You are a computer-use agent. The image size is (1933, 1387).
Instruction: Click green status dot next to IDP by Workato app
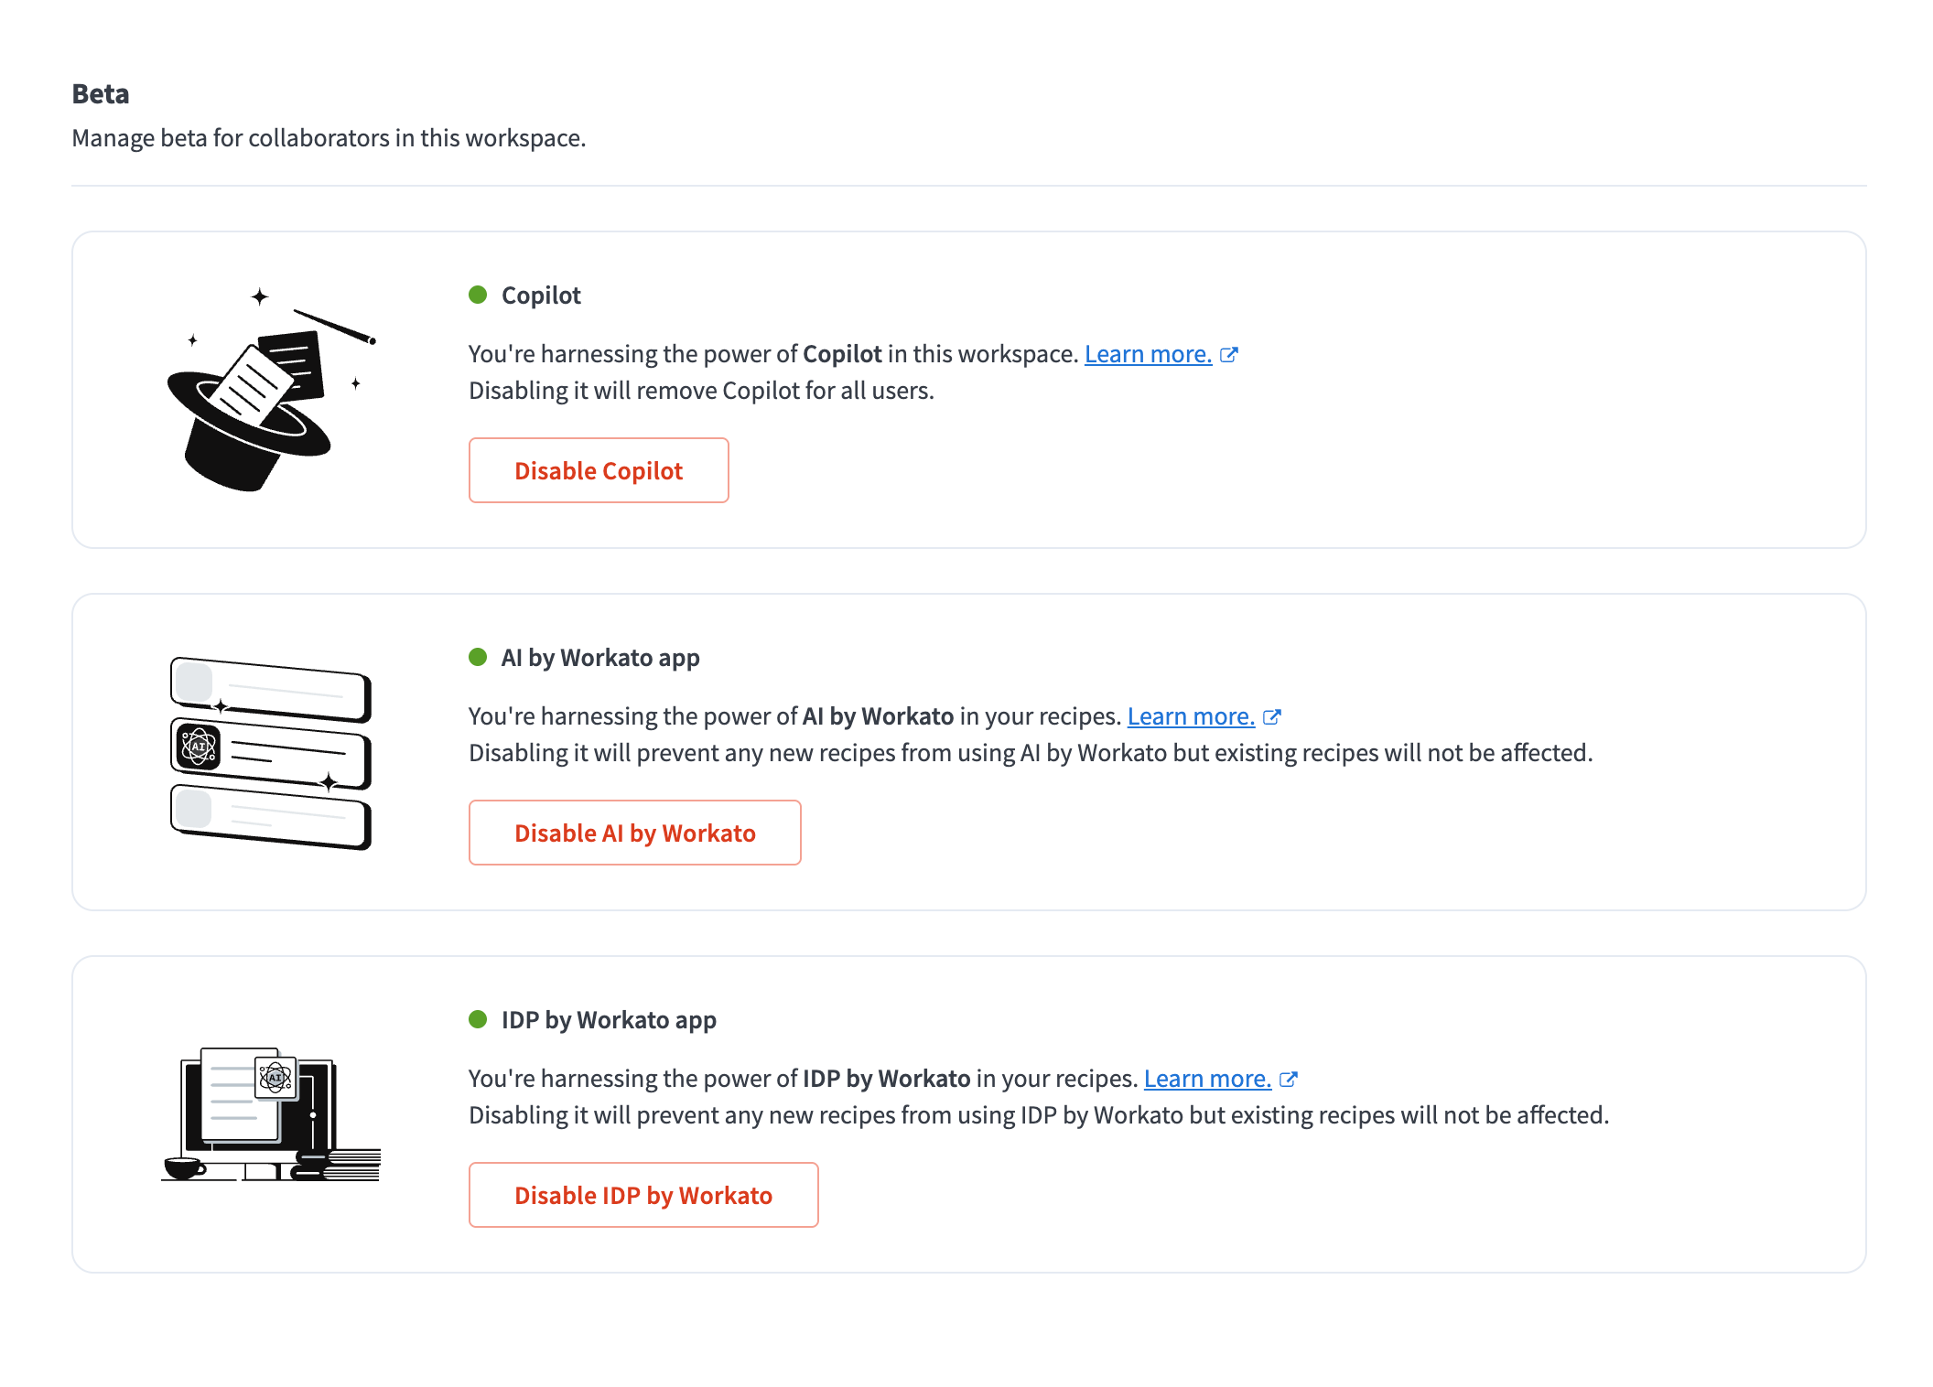point(478,1019)
